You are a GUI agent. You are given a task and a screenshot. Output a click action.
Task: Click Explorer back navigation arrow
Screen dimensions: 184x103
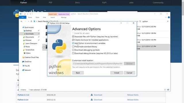tap(22, 21)
